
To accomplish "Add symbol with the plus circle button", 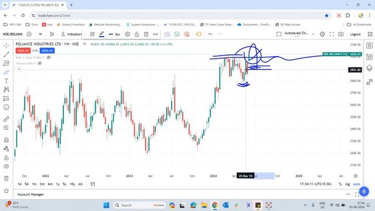I will pos(29,34).
